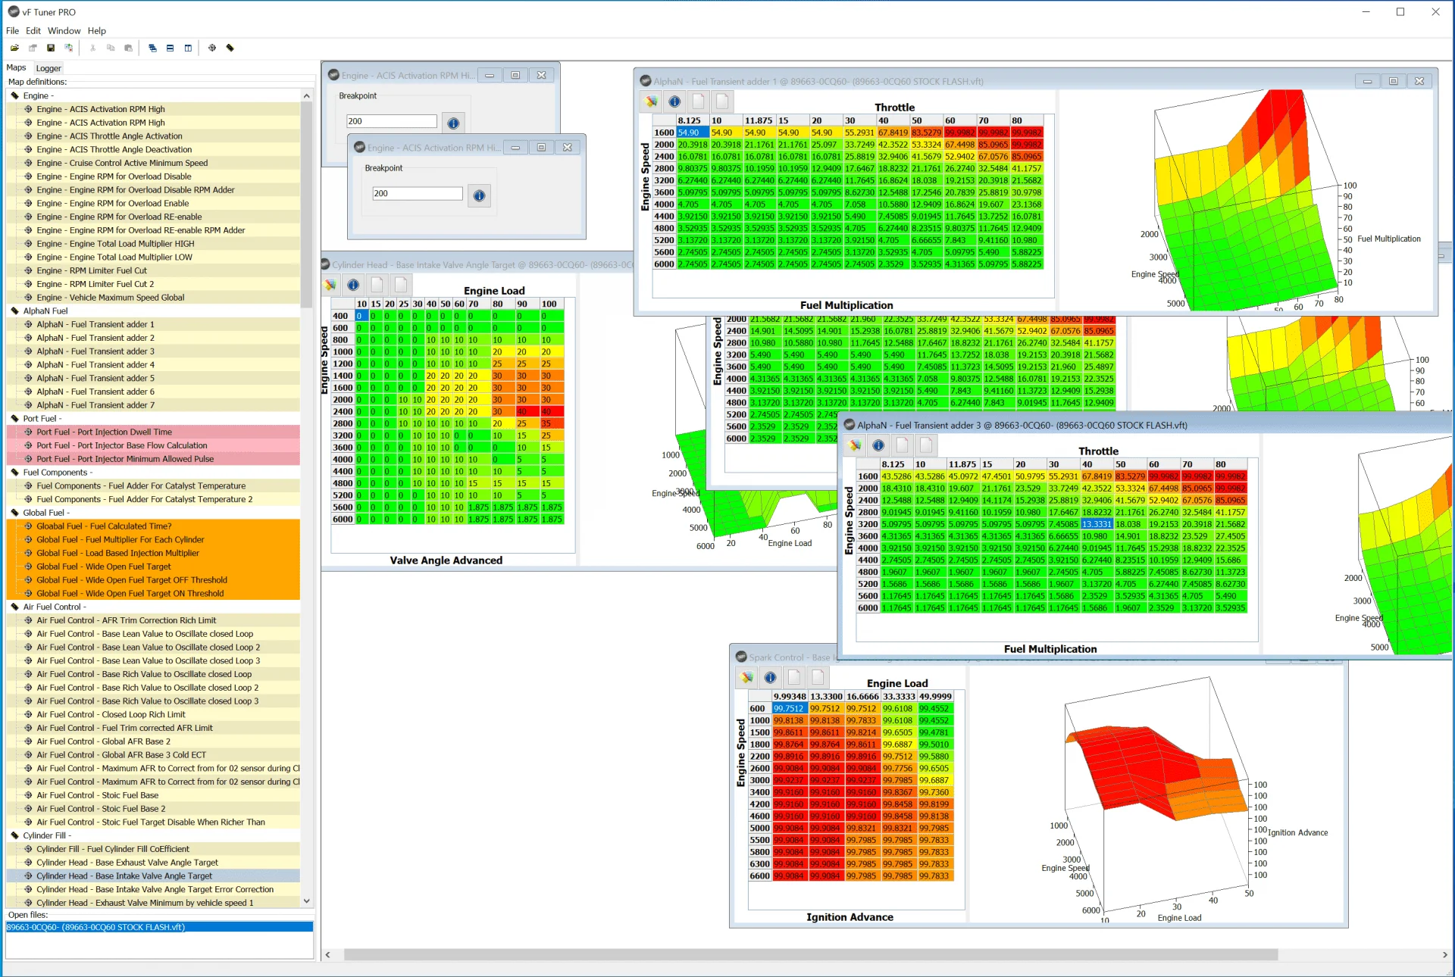Click info icon in Base Intake Valve window
Image resolution: width=1455 pixels, height=977 pixels.
coord(353,285)
